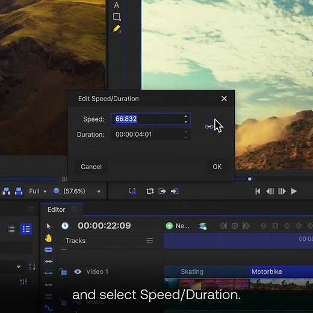Toggle loop playback

150,191
